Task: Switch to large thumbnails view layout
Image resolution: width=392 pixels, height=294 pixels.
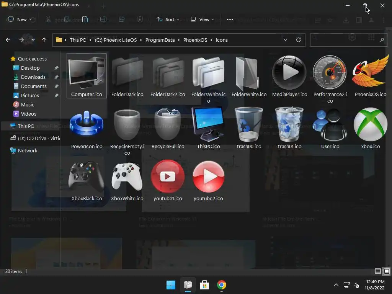Action: click(x=387, y=271)
